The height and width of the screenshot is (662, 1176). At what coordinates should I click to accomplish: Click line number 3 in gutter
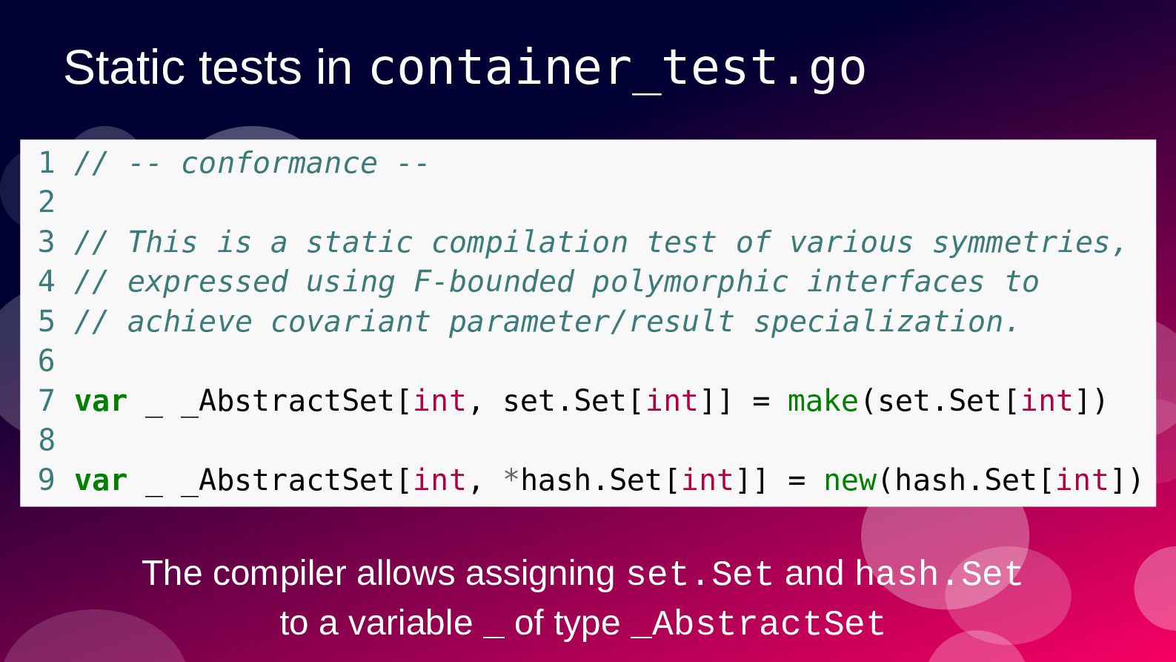tap(47, 242)
